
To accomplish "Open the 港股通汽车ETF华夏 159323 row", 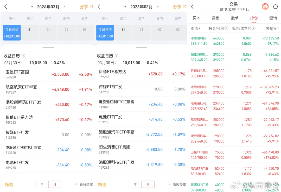I will point(142,134).
